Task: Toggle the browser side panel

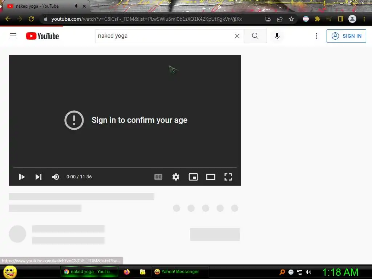Action: point(341,19)
